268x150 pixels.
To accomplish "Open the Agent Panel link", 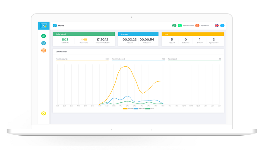I will click(x=205, y=25).
